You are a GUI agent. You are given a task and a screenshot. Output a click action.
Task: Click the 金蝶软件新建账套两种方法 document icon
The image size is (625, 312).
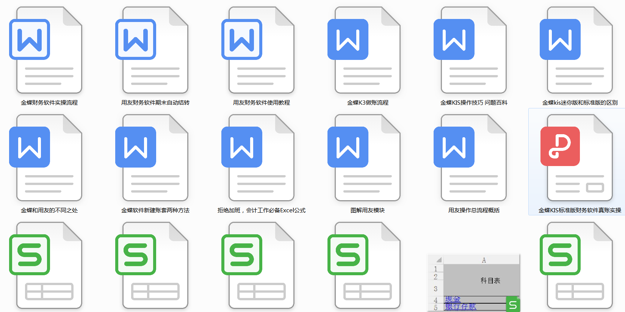point(152,158)
